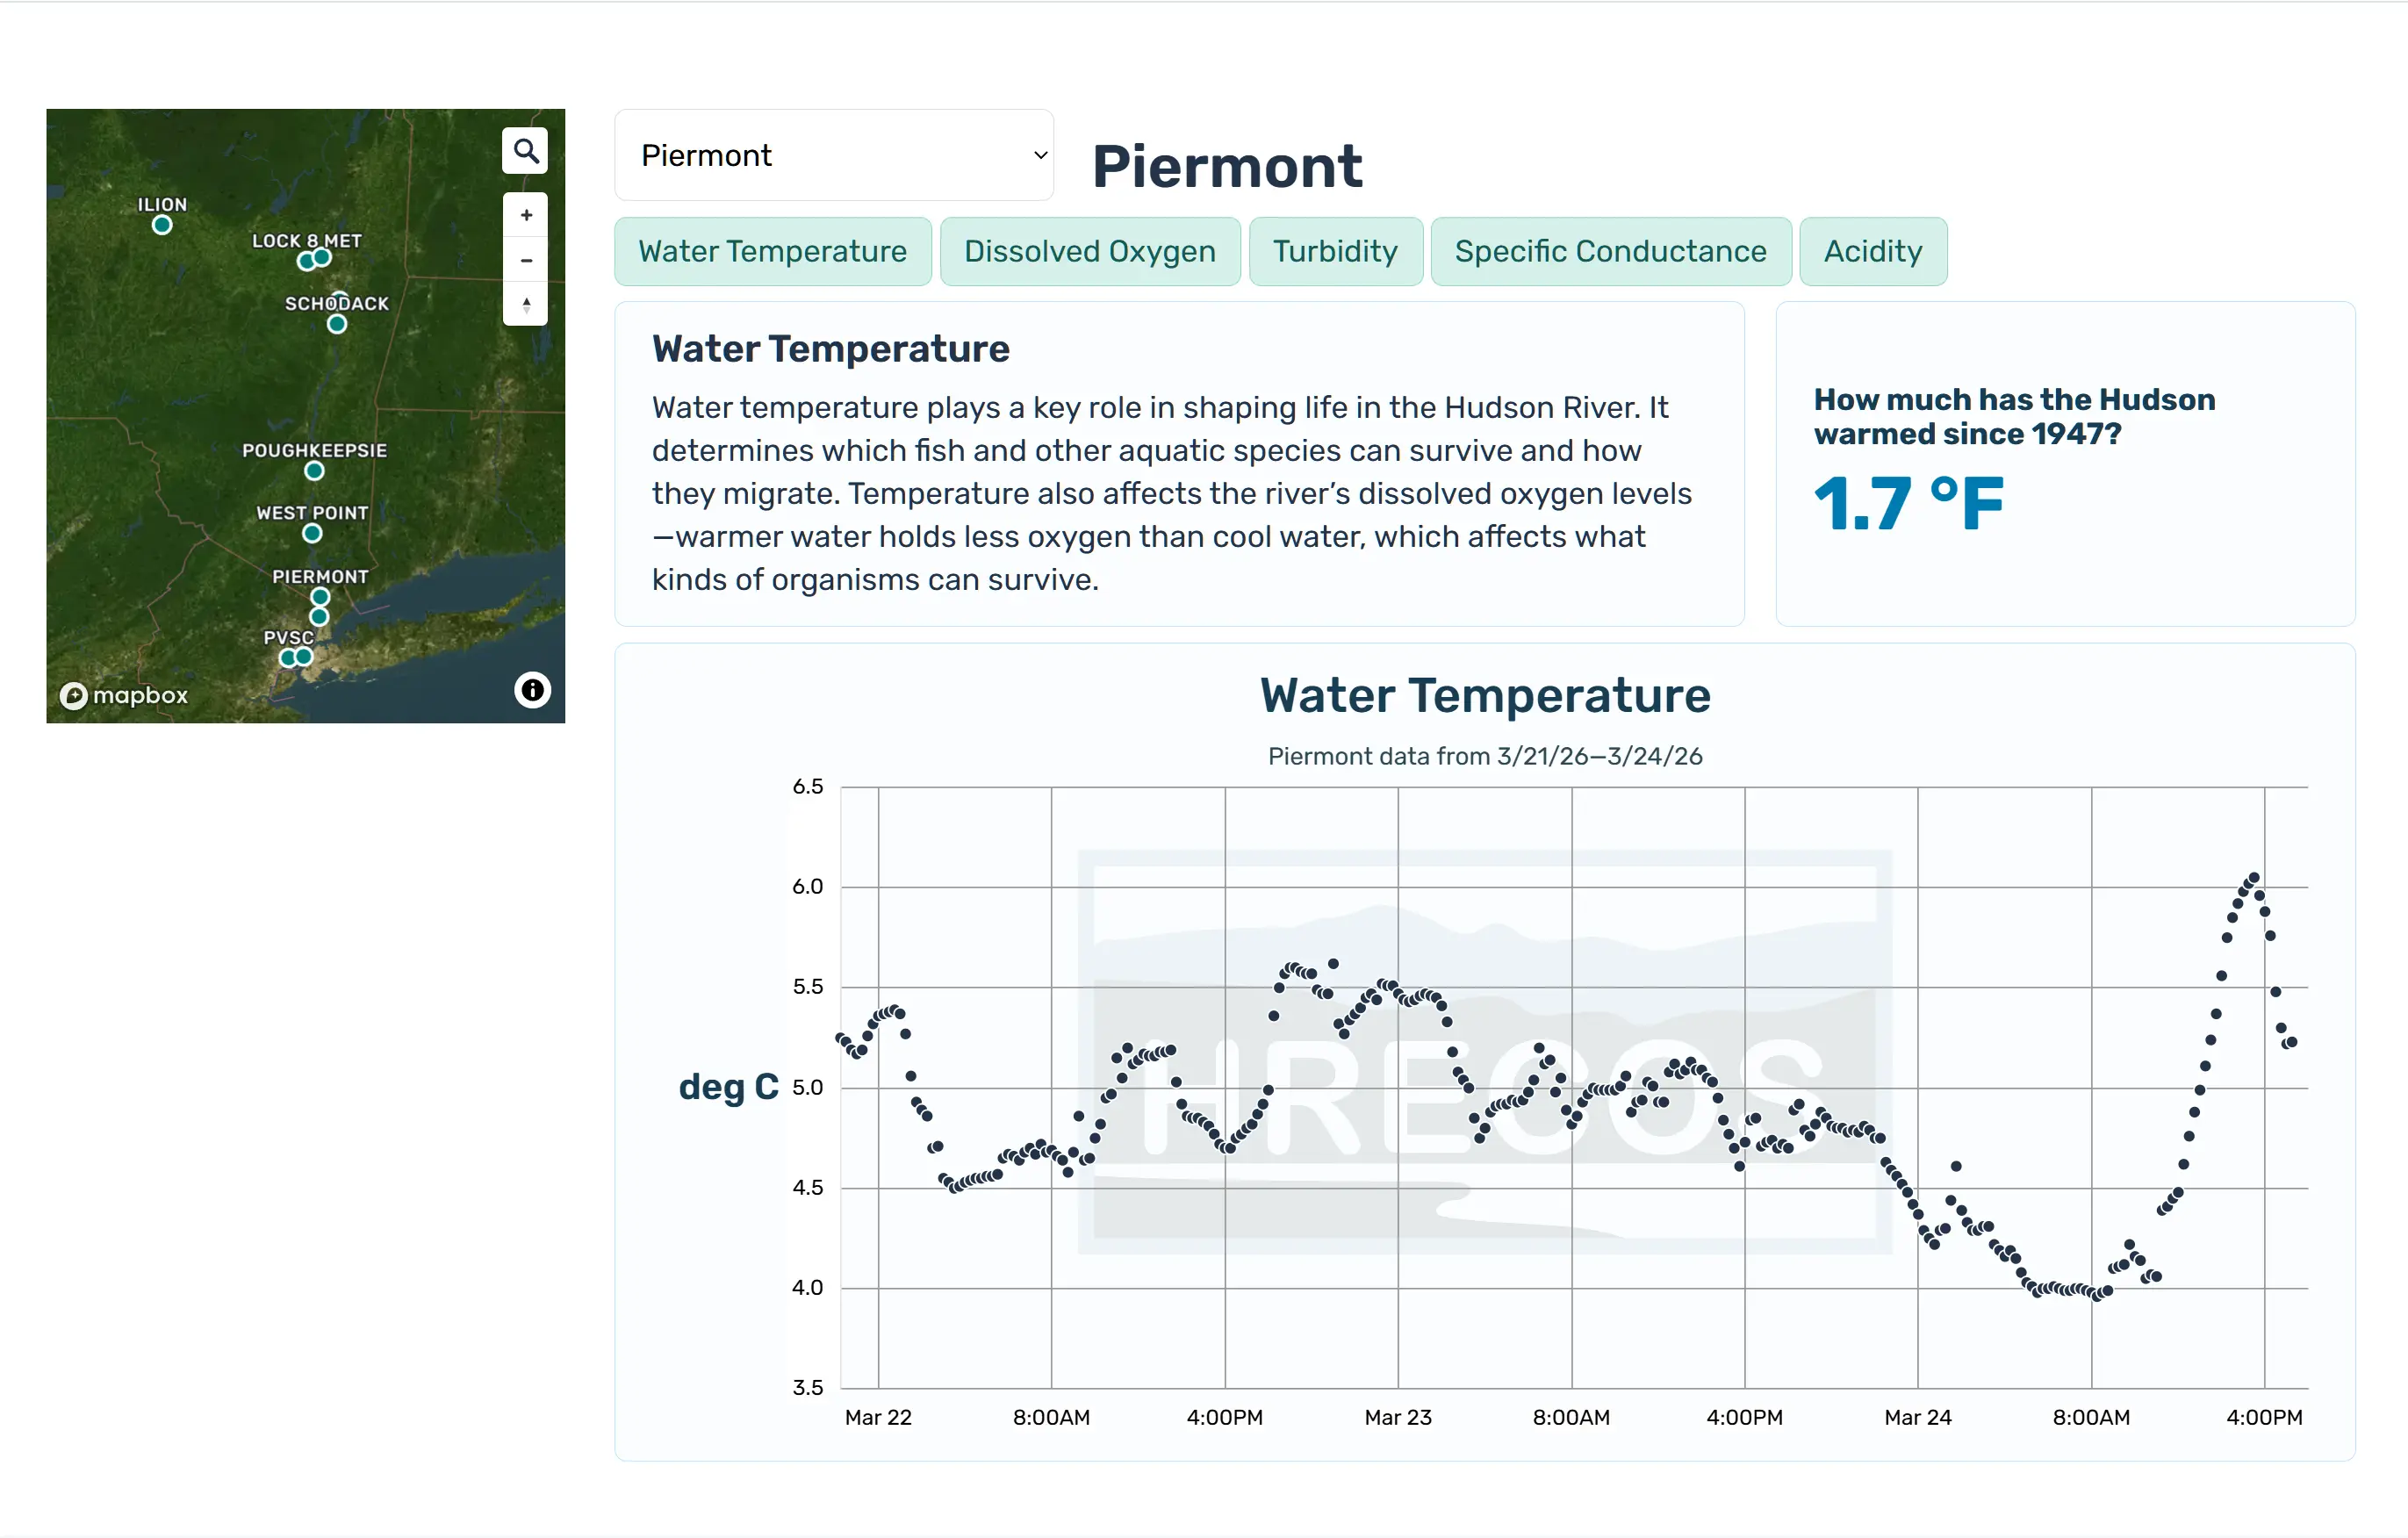This screenshot has width=2408, height=1538.
Task: Click the Lock 8 Met station marker
Action: pyautogui.click(x=308, y=261)
